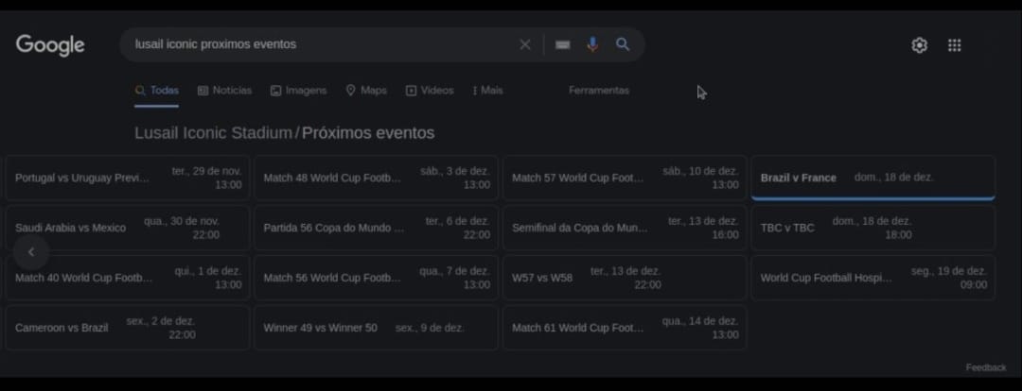Screen dimensions: 1022x391
Task: Open the Saudi Arabia vs Mexico event
Action: click(x=128, y=228)
